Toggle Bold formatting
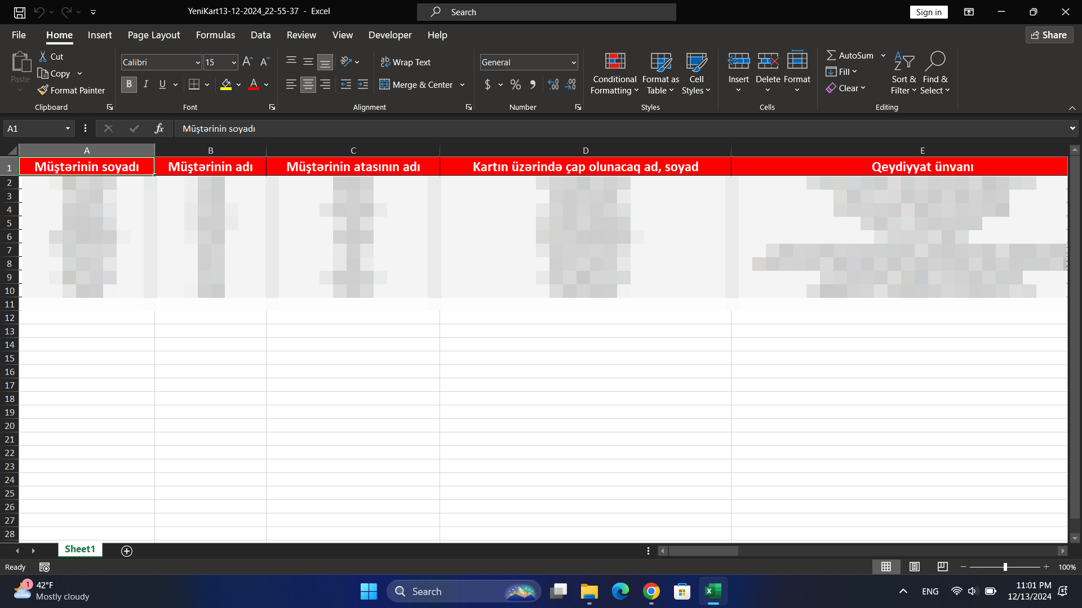This screenshot has height=608, width=1082. (129, 84)
